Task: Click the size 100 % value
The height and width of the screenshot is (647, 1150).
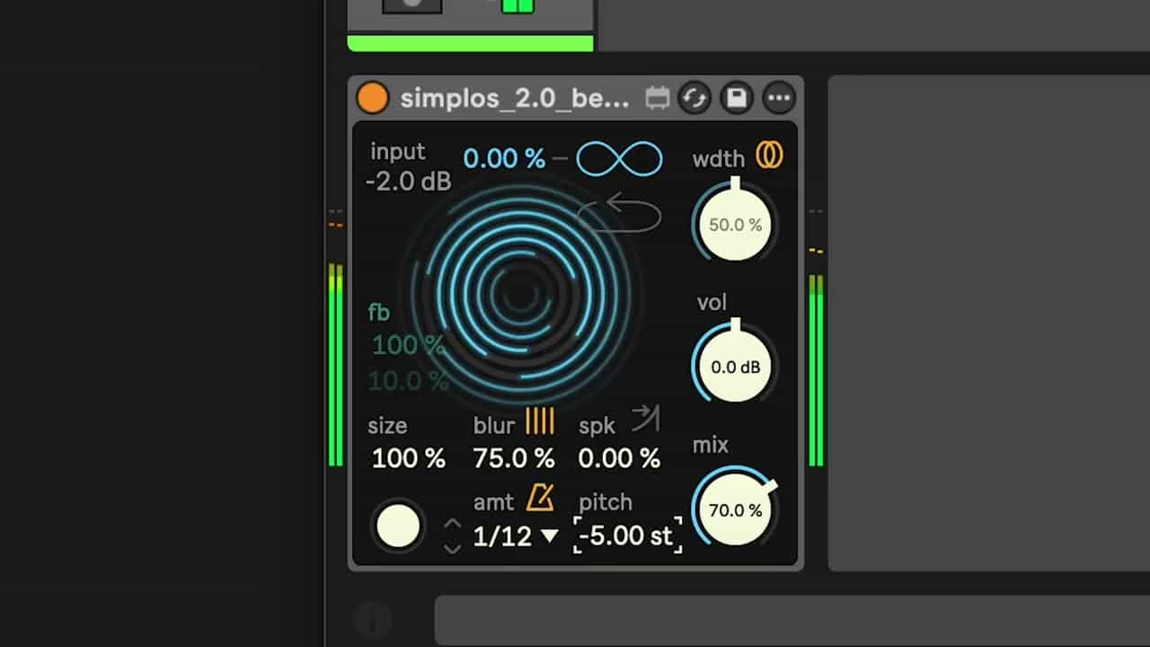Action: (408, 458)
